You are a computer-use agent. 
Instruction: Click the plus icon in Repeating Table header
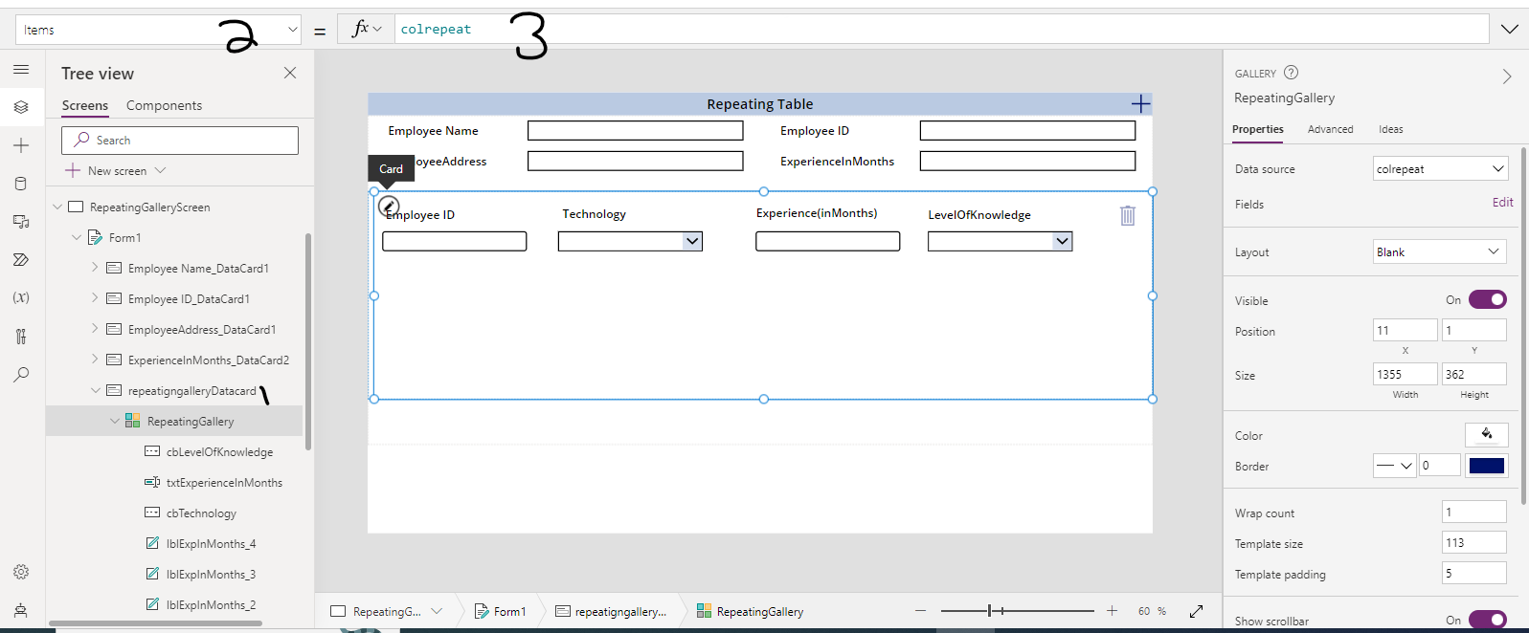tap(1140, 104)
